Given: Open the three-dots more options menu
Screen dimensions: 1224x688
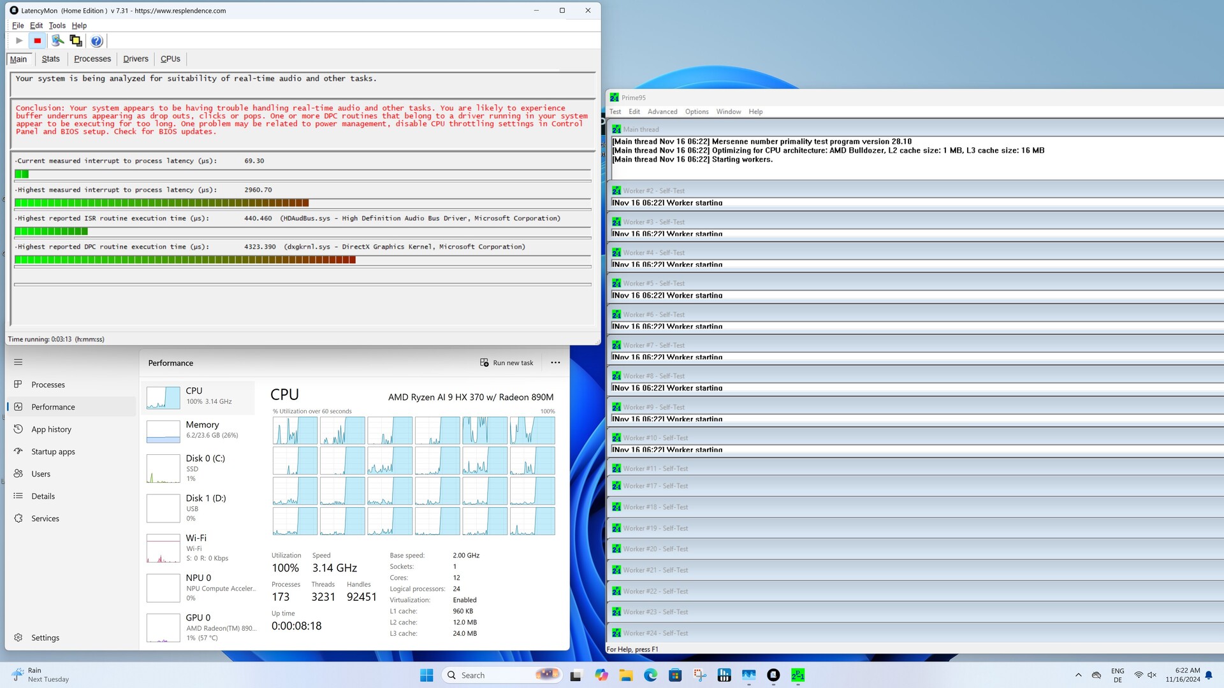Looking at the screenshot, I should [555, 362].
